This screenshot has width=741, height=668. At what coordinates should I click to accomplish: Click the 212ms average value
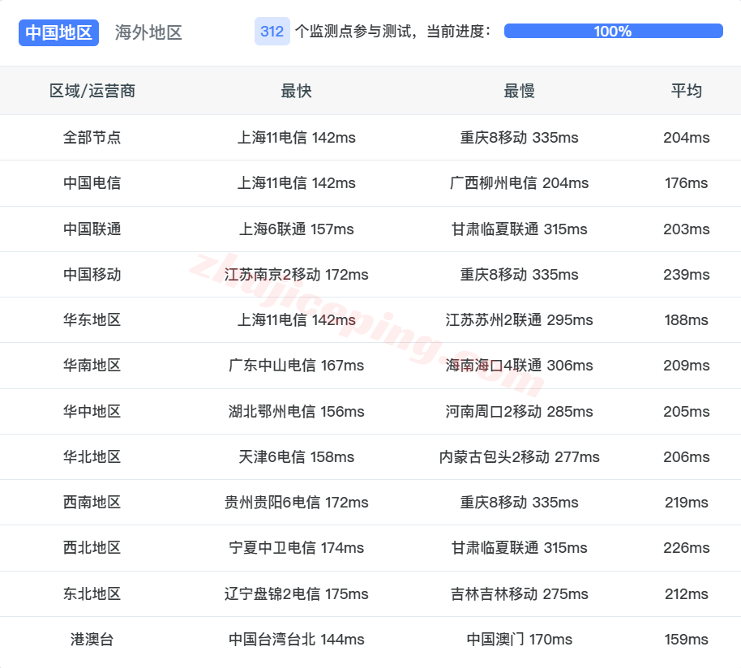(686, 594)
